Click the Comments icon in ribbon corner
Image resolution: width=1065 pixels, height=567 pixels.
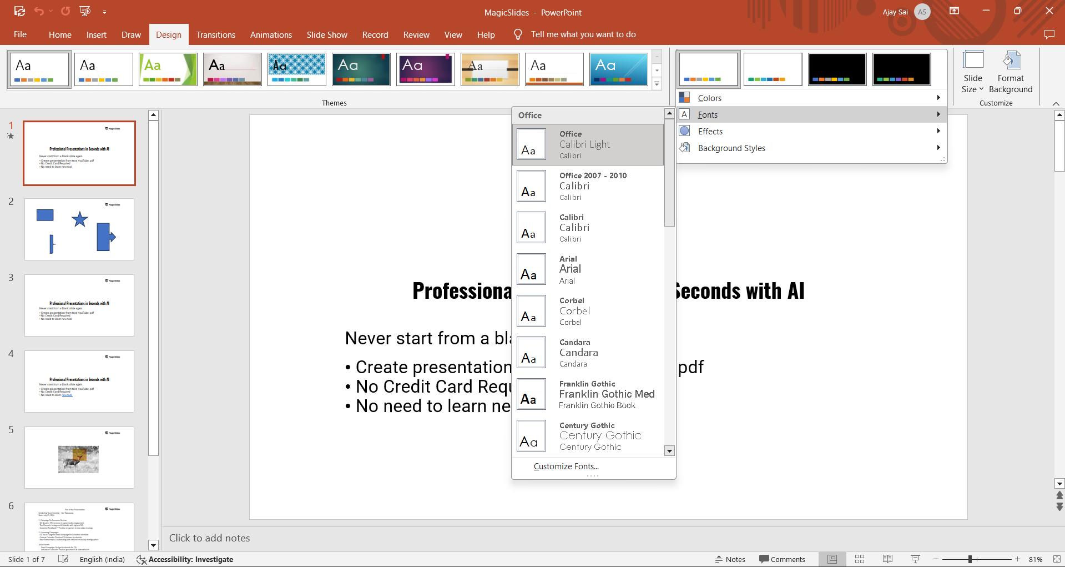1049,34
